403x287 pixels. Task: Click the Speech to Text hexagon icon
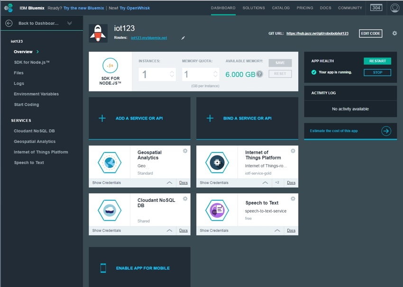point(217,210)
